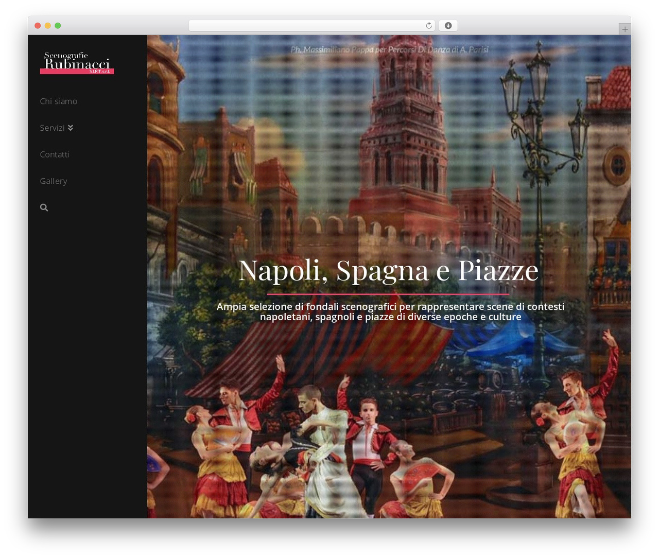659x558 pixels.
Task: Add a new browser tab
Action: point(625,29)
